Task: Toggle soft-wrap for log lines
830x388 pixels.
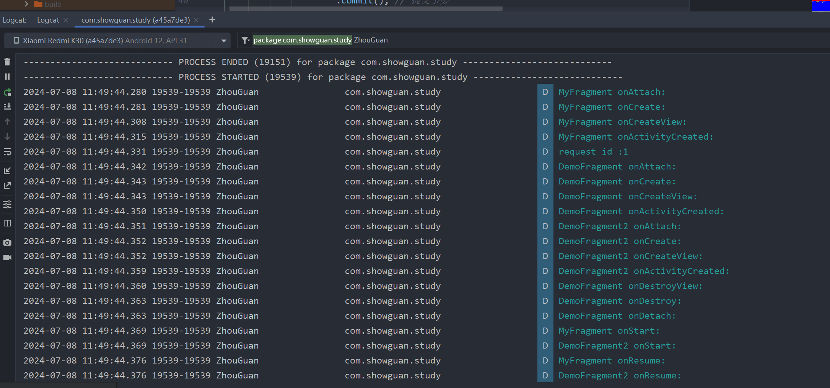Action: click(x=7, y=152)
